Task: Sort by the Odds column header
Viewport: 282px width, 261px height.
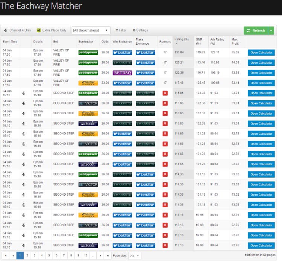Action: tap(105, 41)
